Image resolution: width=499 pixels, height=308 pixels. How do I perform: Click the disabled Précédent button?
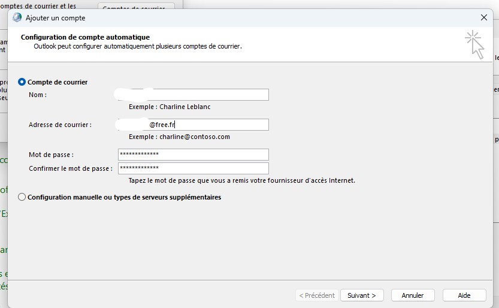(317, 295)
